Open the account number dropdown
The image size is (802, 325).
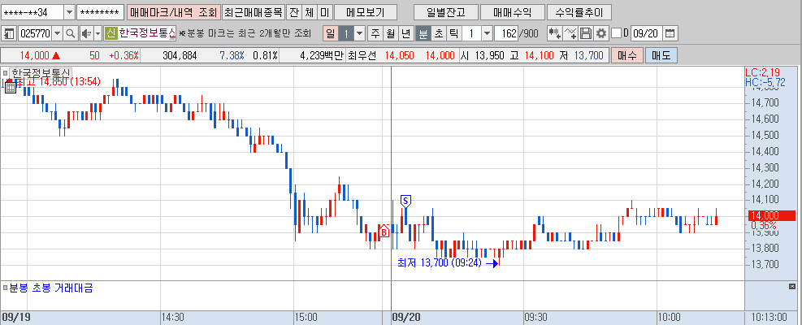coord(69,11)
